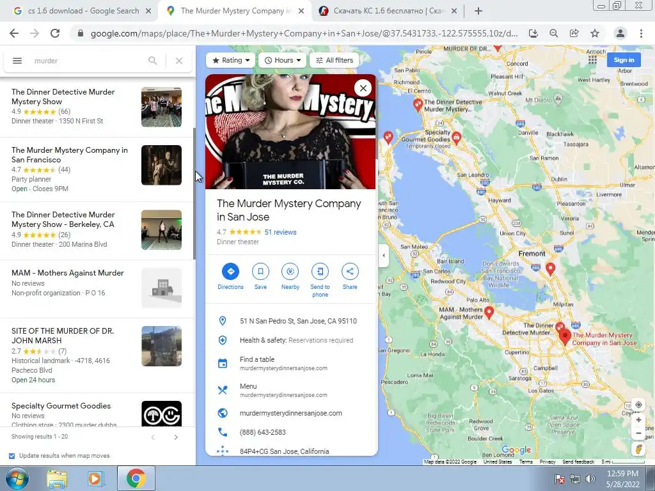
Task: Open a new browser tab
Action: (478, 11)
